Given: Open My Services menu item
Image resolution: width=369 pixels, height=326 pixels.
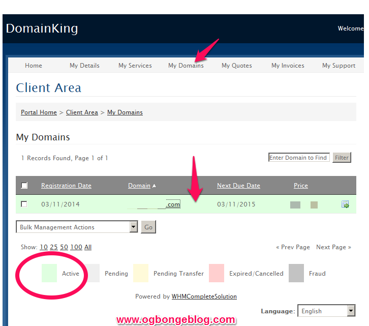Looking at the screenshot, I should (135, 66).
